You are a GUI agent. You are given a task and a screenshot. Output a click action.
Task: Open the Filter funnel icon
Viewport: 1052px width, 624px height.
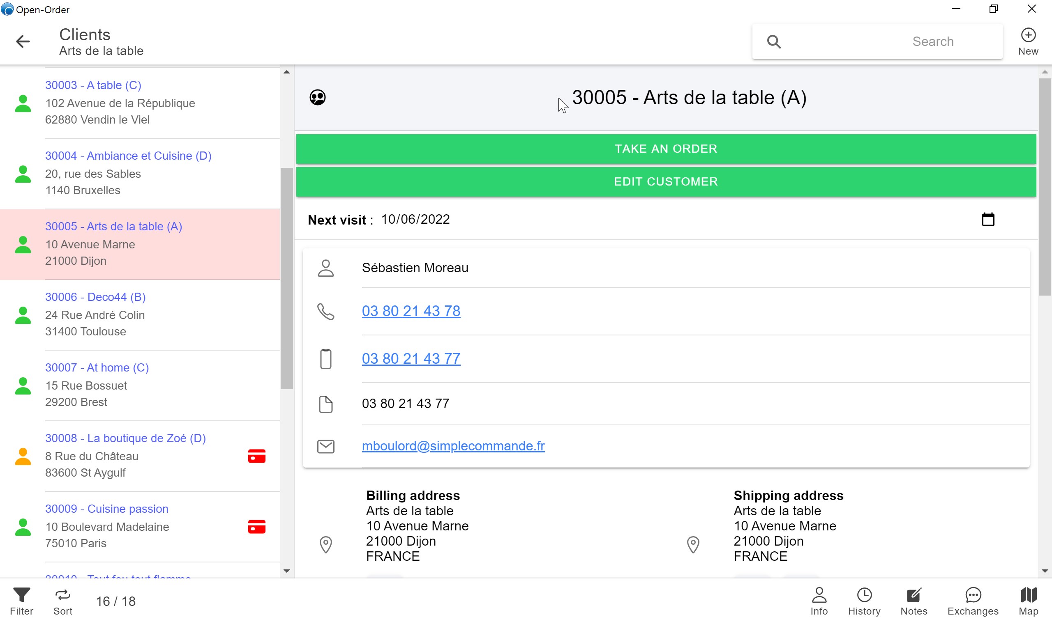coord(21,595)
